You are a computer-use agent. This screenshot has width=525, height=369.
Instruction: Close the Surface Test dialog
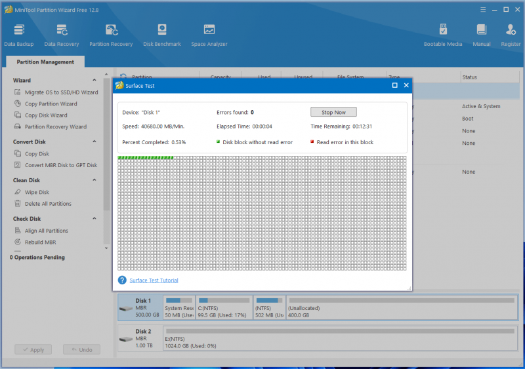click(x=406, y=85)
